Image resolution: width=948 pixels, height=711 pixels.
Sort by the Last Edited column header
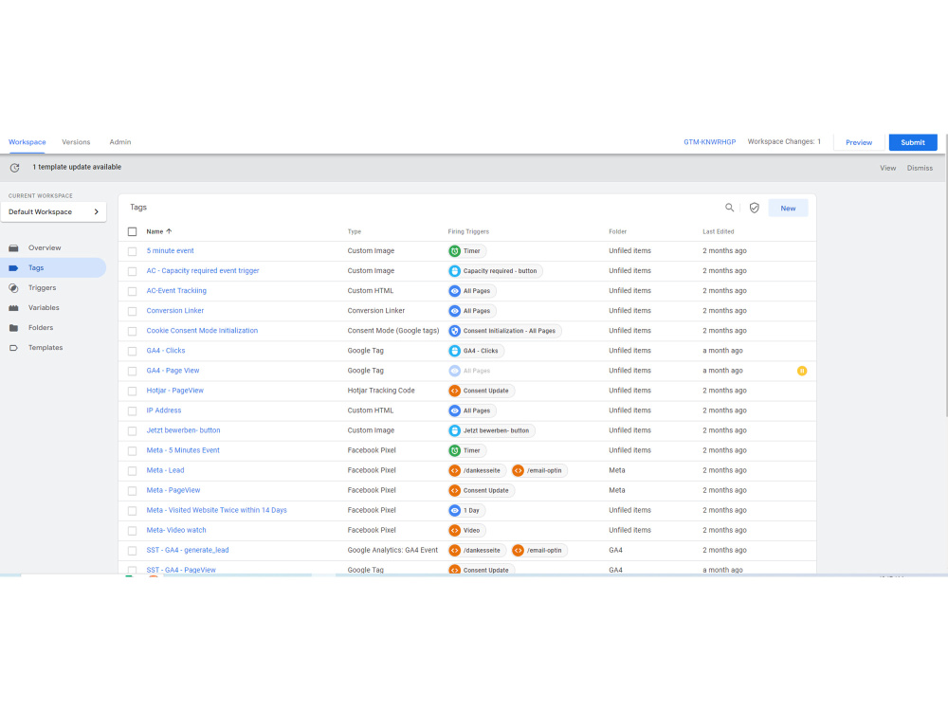coord(718,231)
